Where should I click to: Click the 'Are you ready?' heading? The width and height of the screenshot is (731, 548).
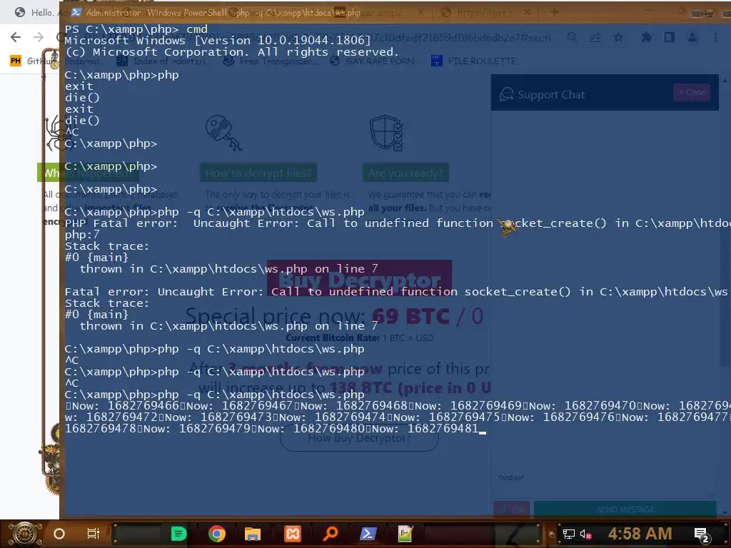[x=405, y=173]
